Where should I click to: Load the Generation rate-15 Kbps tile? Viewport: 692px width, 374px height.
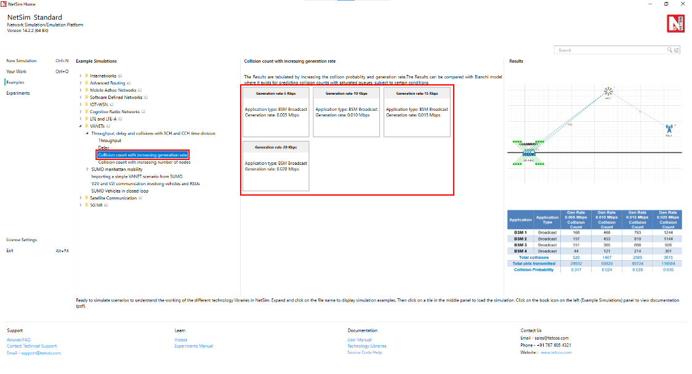417,111
